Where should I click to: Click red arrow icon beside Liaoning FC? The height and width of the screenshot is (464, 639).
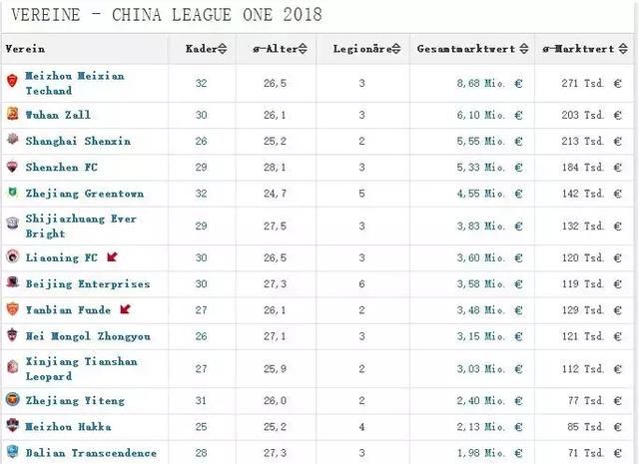[x=111, y=257]
